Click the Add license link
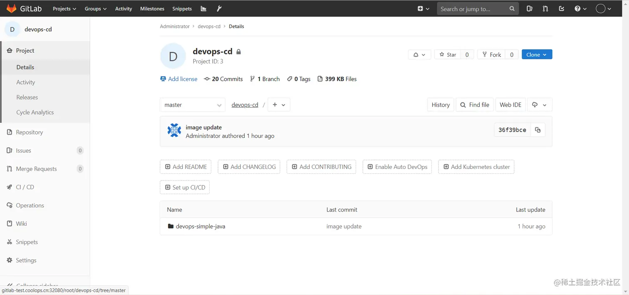629x295 pixels. tap(179, 79)
